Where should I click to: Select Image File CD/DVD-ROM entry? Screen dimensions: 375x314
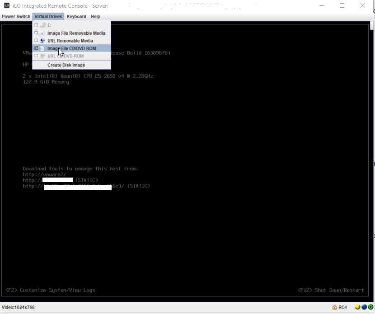[x=71, y=48]
